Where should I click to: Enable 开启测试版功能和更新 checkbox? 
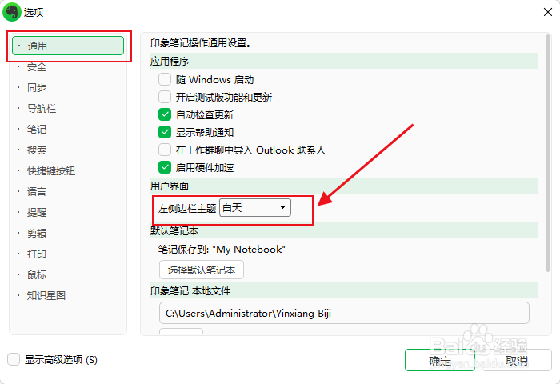165,97
